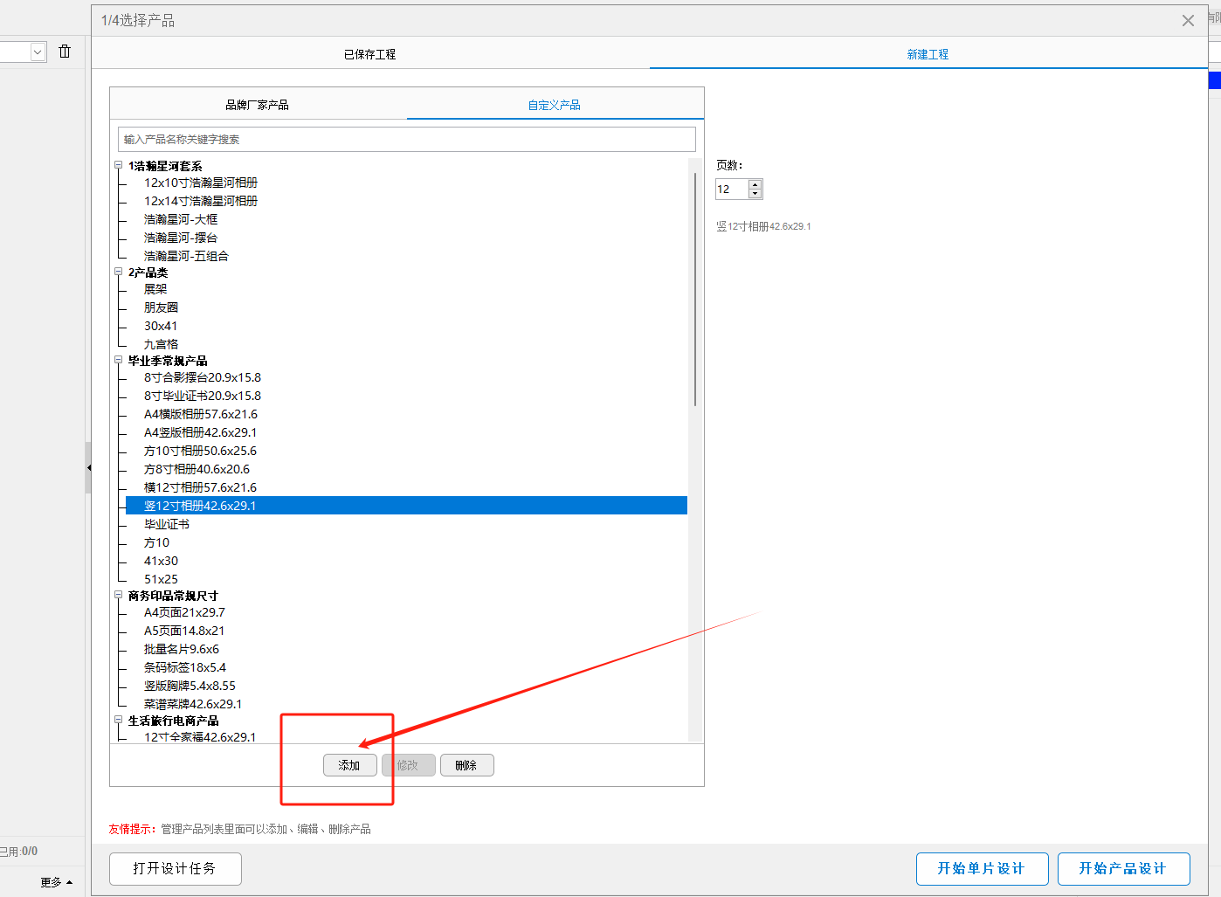Switch to the 已保存工程 tab

[x=370, y=54]
